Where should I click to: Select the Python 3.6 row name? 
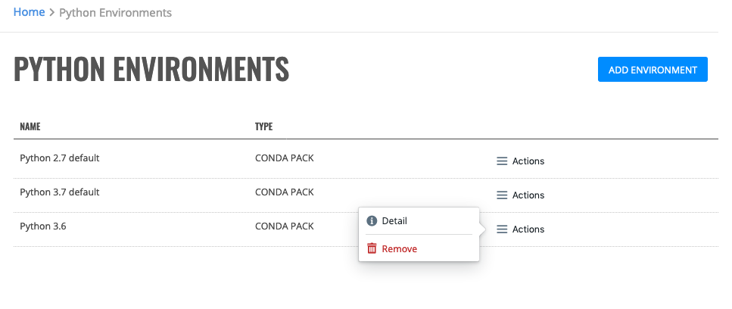pos(43,226)
